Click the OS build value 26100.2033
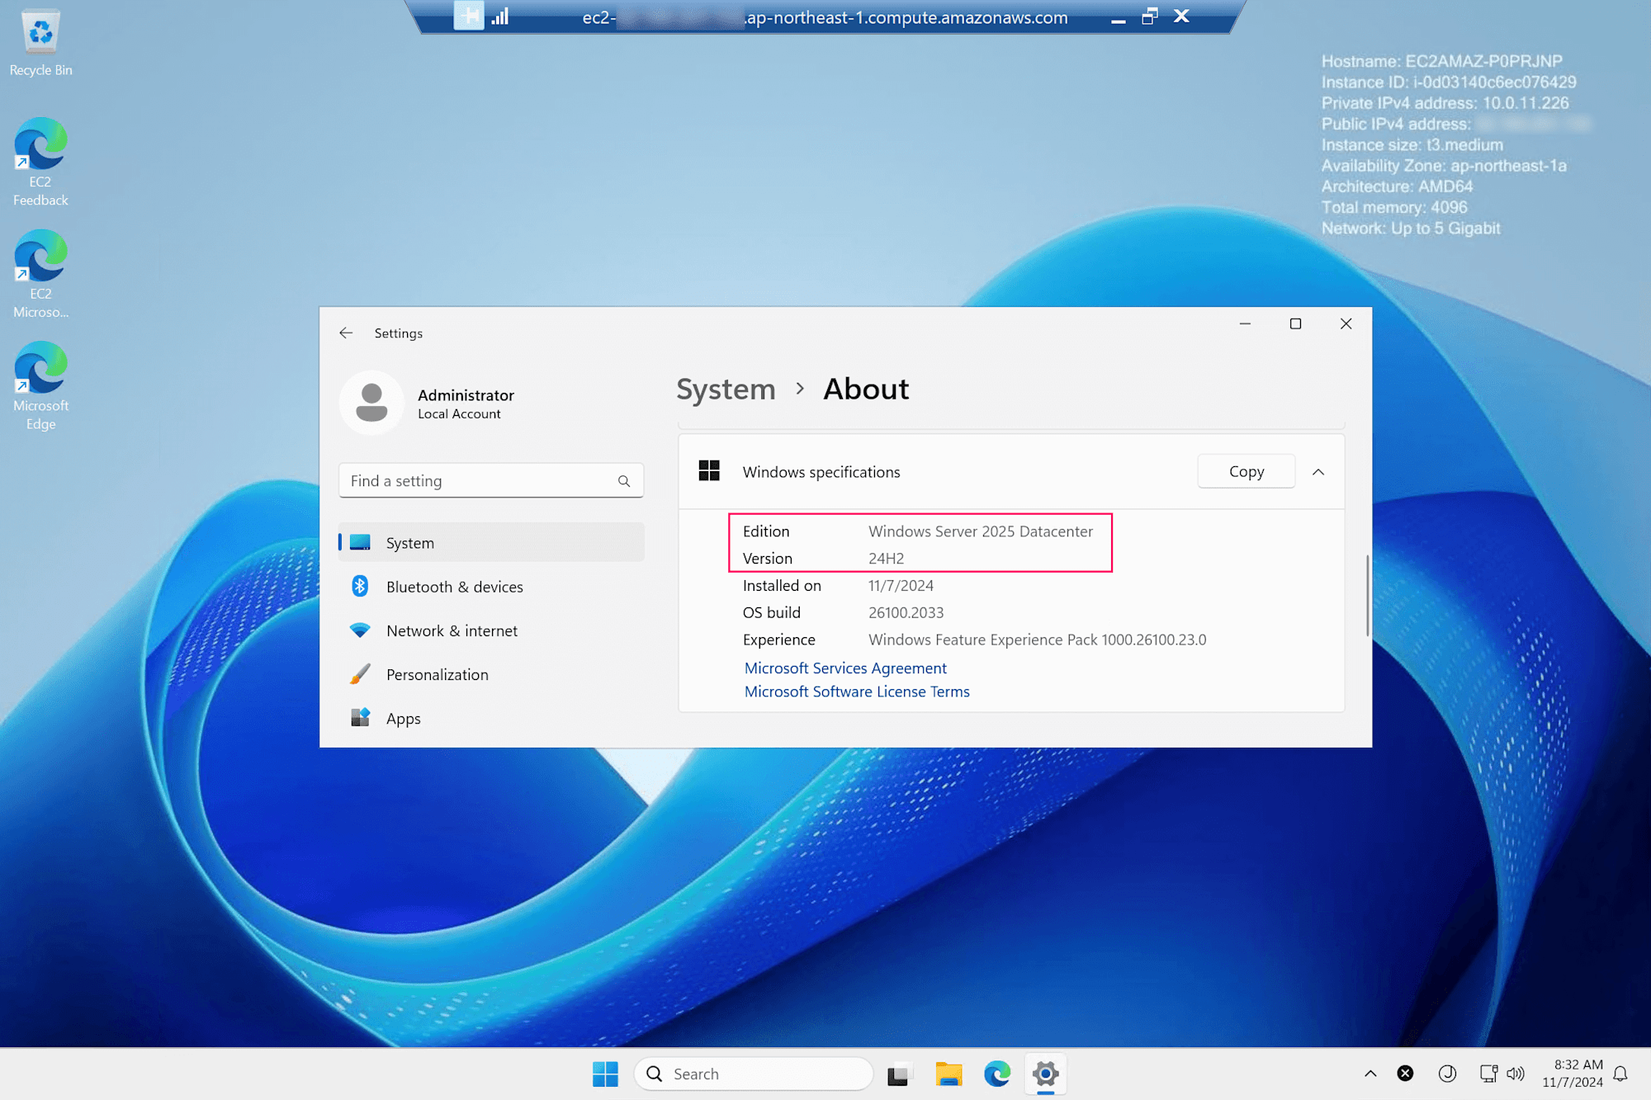This screenshot has width=1651, height=1100. pos(906,612)
